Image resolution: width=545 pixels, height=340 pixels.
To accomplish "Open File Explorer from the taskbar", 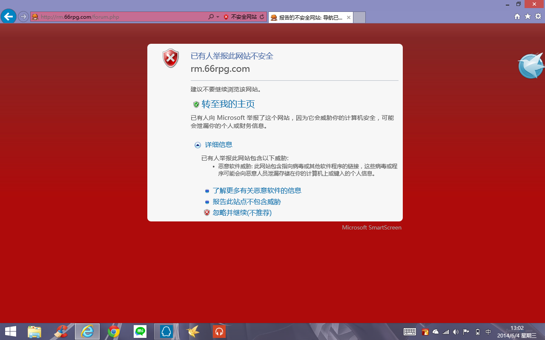I will point(34,331).
